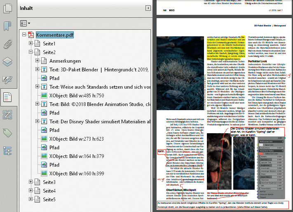Collapse the Kommentare.pdf root node

click(x=24, y=35)
